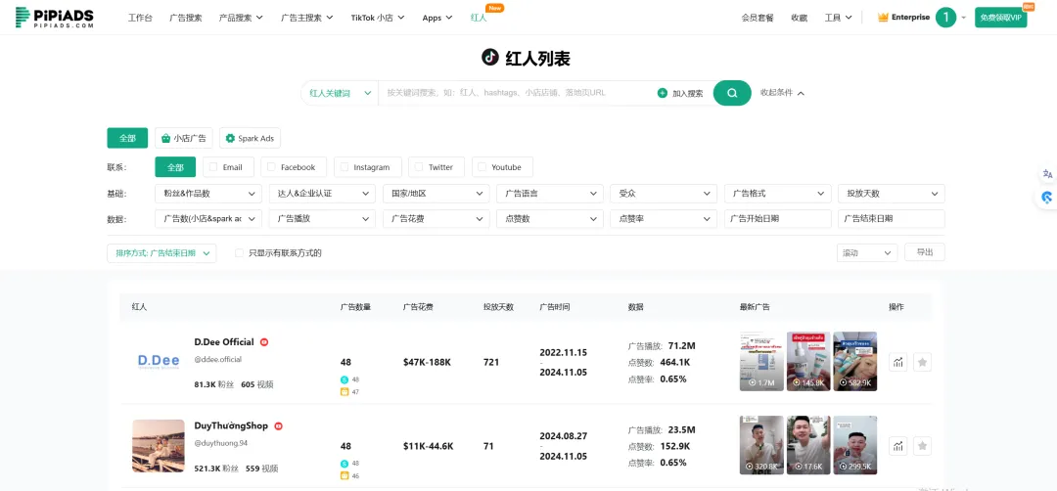Open the 广告花费 dropdown
1057x491 pixels.
tap(437, 219)
